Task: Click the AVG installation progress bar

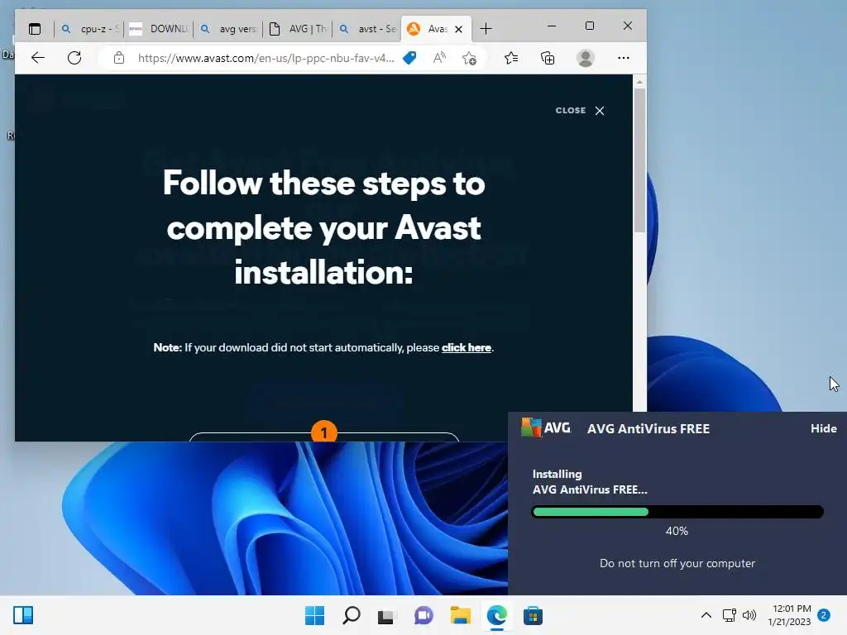Action: 677,512
